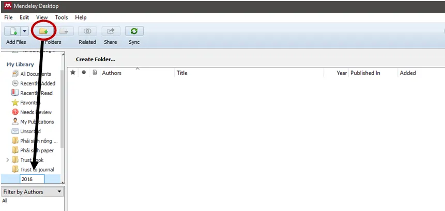This screenshot has height=211, width=445.
Task: Click the Remove Folder toolbar icon
Action: click(x=64, y=31)
